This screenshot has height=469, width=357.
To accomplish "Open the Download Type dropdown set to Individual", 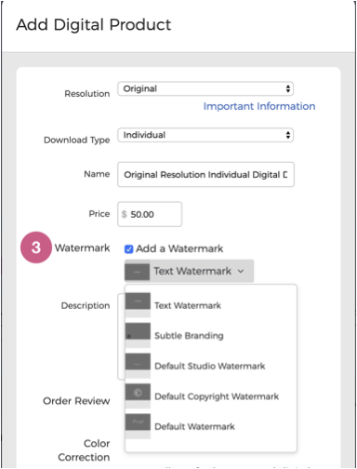I will click(x=205, y=135).
